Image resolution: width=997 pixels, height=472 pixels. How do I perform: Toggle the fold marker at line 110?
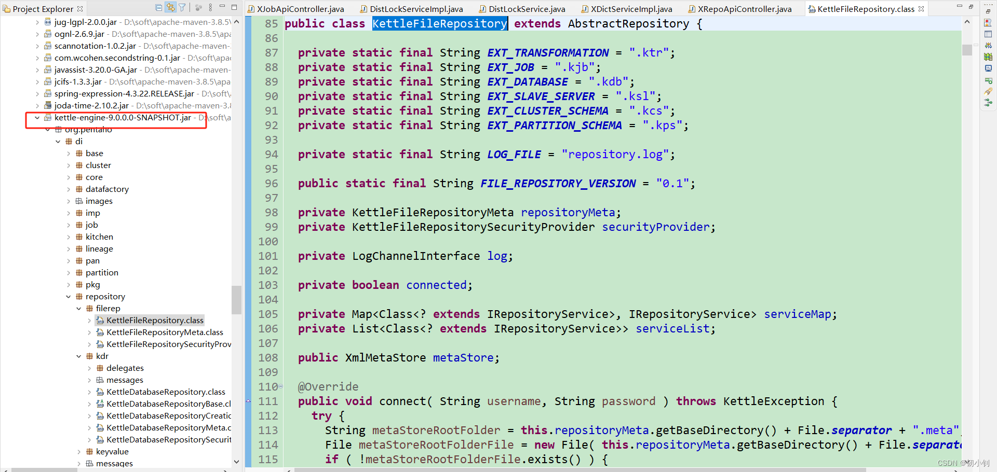coord(281,386)
